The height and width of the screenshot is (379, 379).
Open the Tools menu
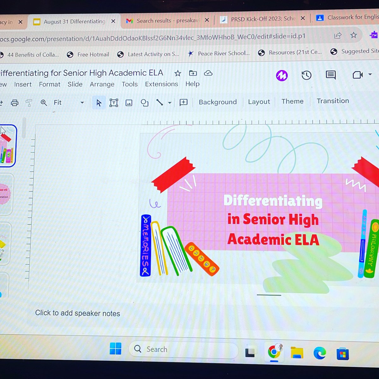[130, 84]
